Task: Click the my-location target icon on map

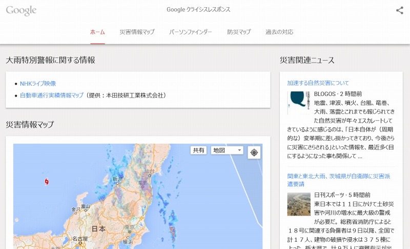Action: tap(254, 152)
